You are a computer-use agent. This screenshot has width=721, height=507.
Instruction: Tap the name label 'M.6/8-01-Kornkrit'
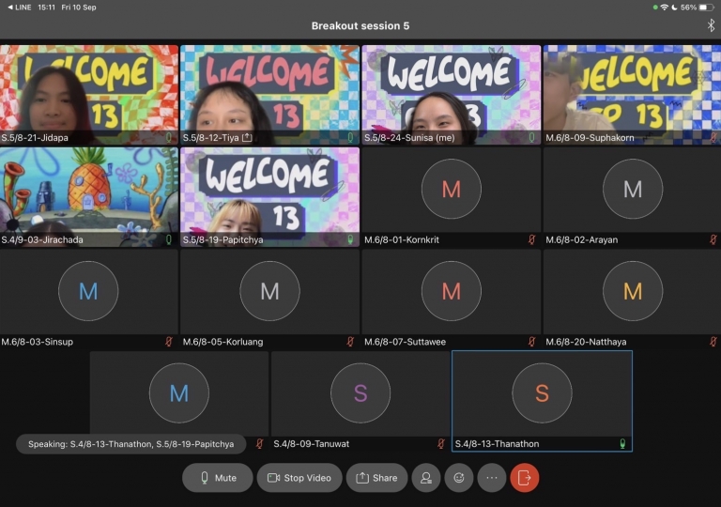click(402, 239)
